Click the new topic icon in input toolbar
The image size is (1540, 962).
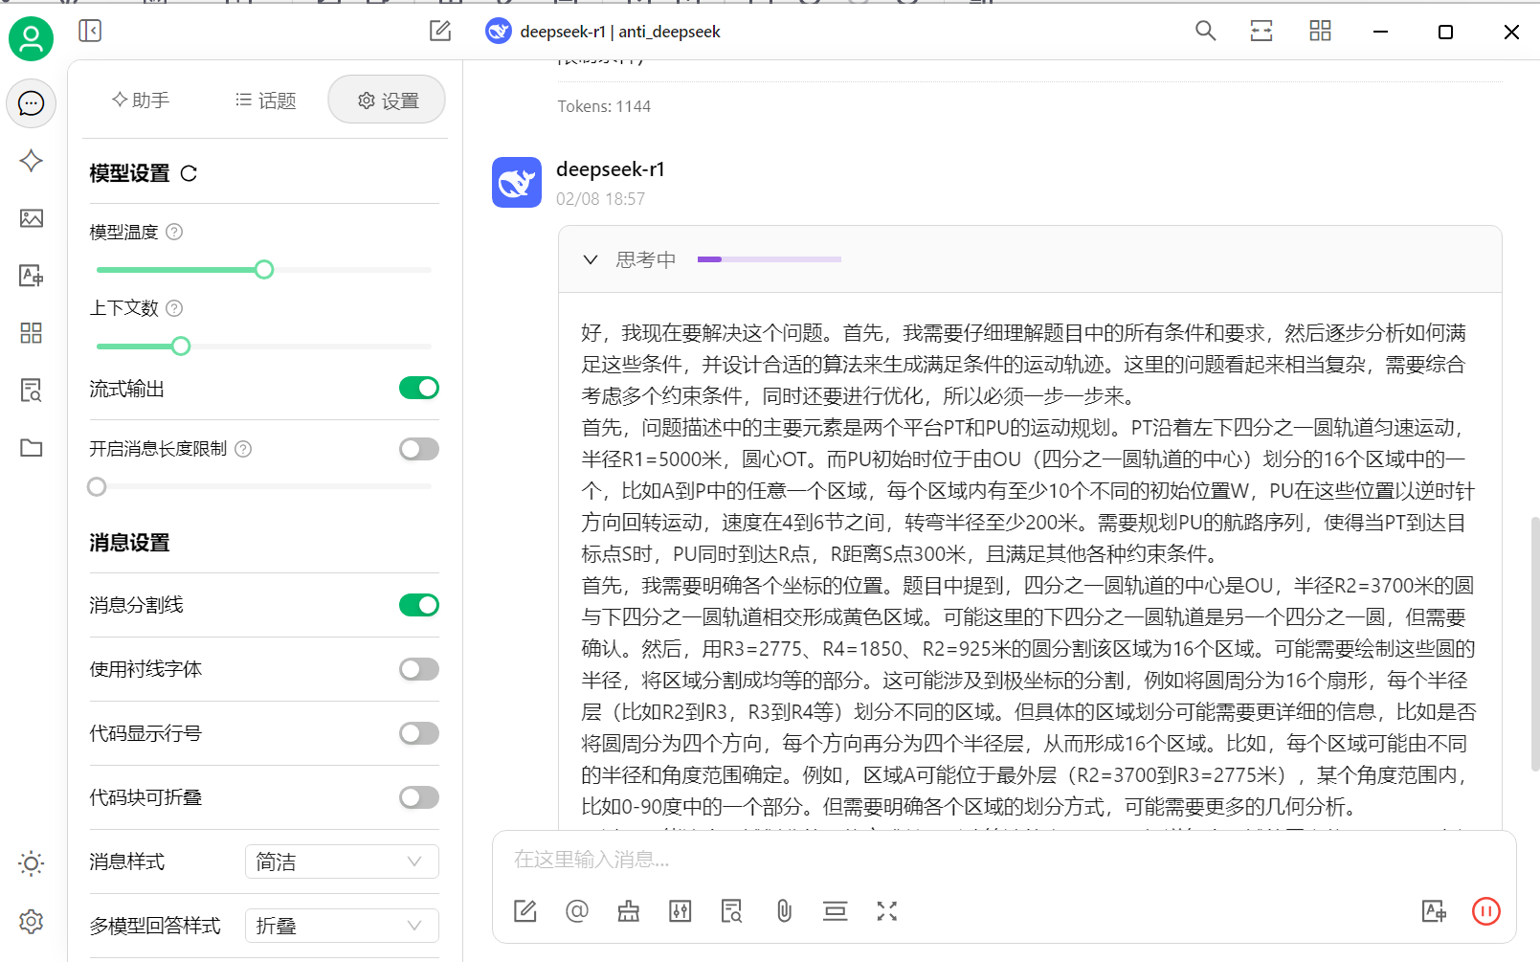point(525,911)
